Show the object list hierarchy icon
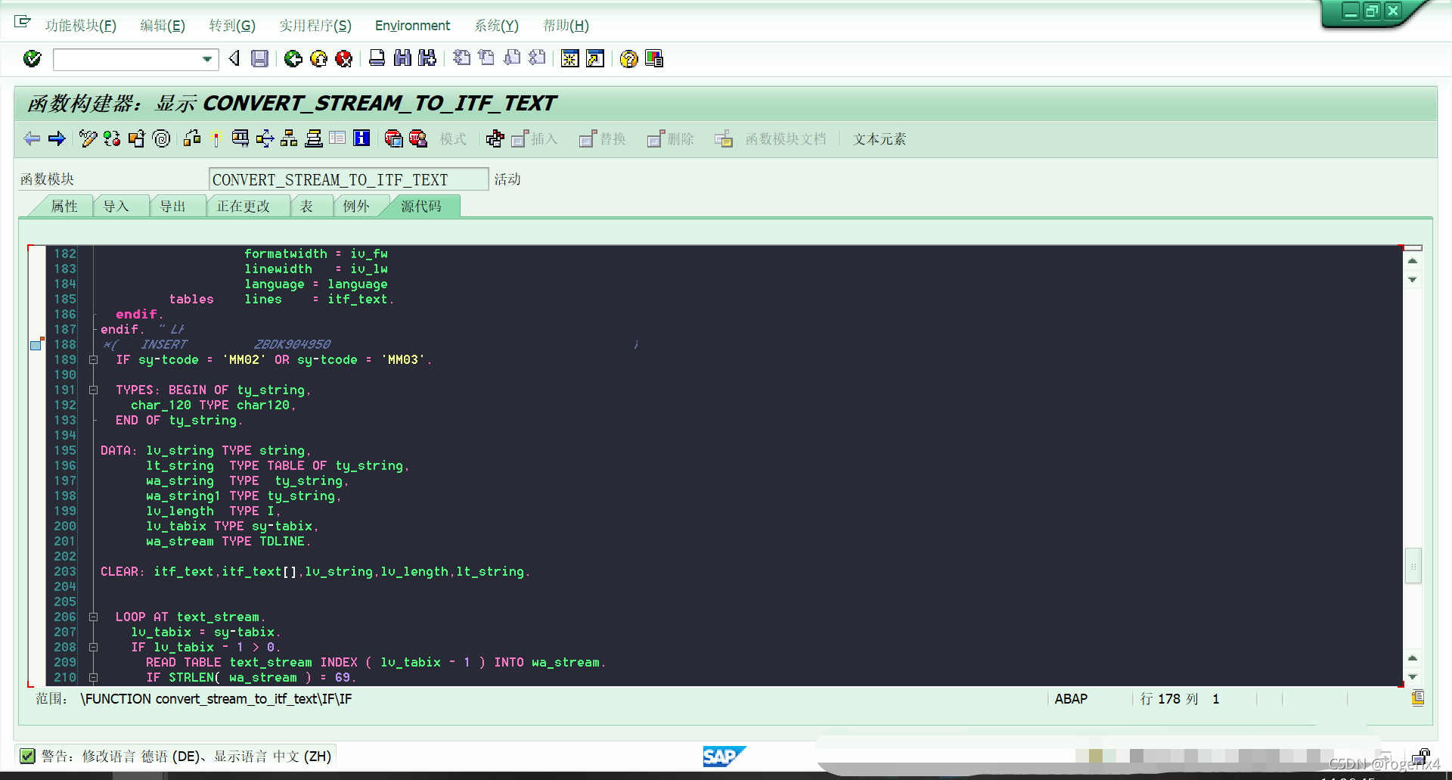Image resolution: width=1452 pixels, height=780 pixels. (289, 138)
